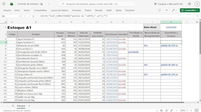
Task: Open the Dados tab
Action: 88,10
